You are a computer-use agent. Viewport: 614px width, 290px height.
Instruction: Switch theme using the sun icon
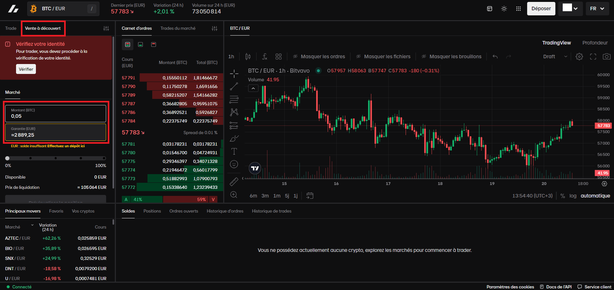pyautogui.click(x=504, y=9)
